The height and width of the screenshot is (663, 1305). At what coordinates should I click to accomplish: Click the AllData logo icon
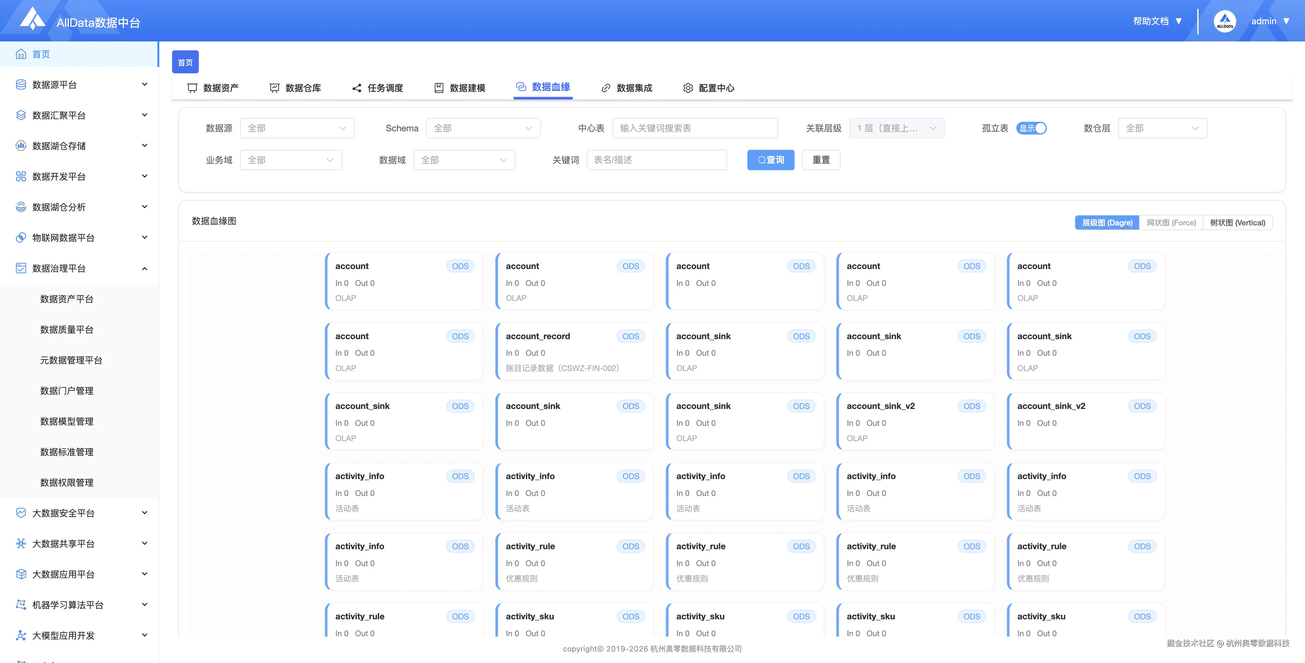point(32,19)
